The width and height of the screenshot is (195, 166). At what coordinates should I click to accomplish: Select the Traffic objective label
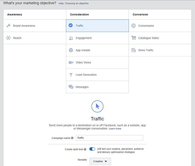tap(79, 26)
